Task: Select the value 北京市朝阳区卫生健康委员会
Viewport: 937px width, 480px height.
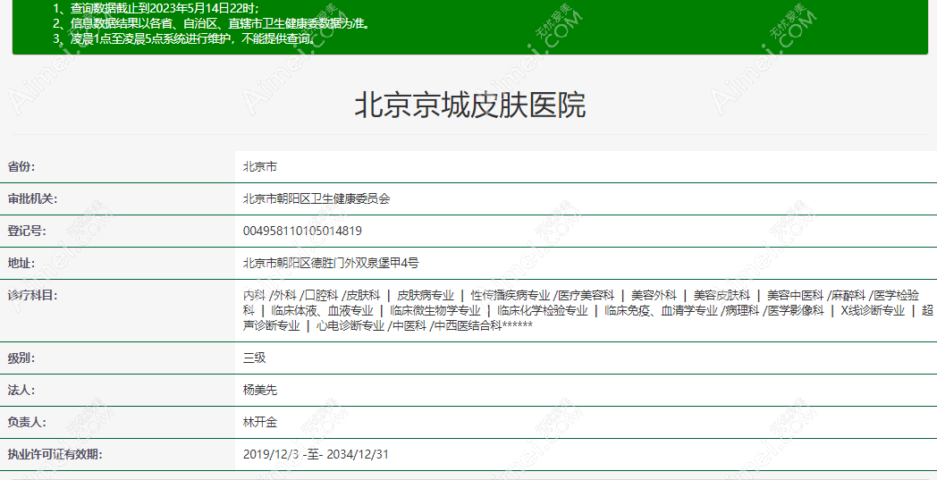Action: [317, 199]
